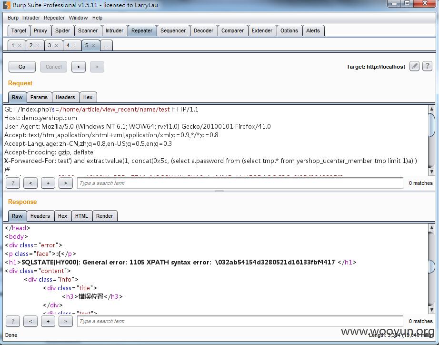Open the response Hex tab
Viewport: 439px width, 345px height.
[x=62, y=216]
